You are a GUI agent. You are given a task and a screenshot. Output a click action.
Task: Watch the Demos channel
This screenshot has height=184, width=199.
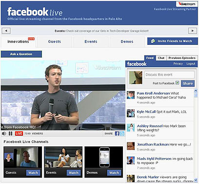point(114,173)
